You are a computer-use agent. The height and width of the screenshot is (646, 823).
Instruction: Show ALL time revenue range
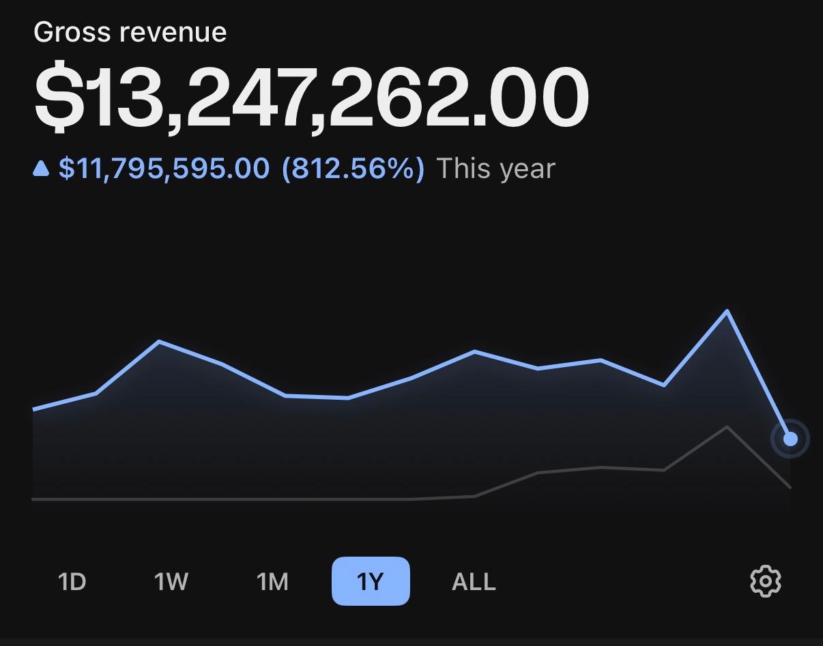[x=474, y=582]
